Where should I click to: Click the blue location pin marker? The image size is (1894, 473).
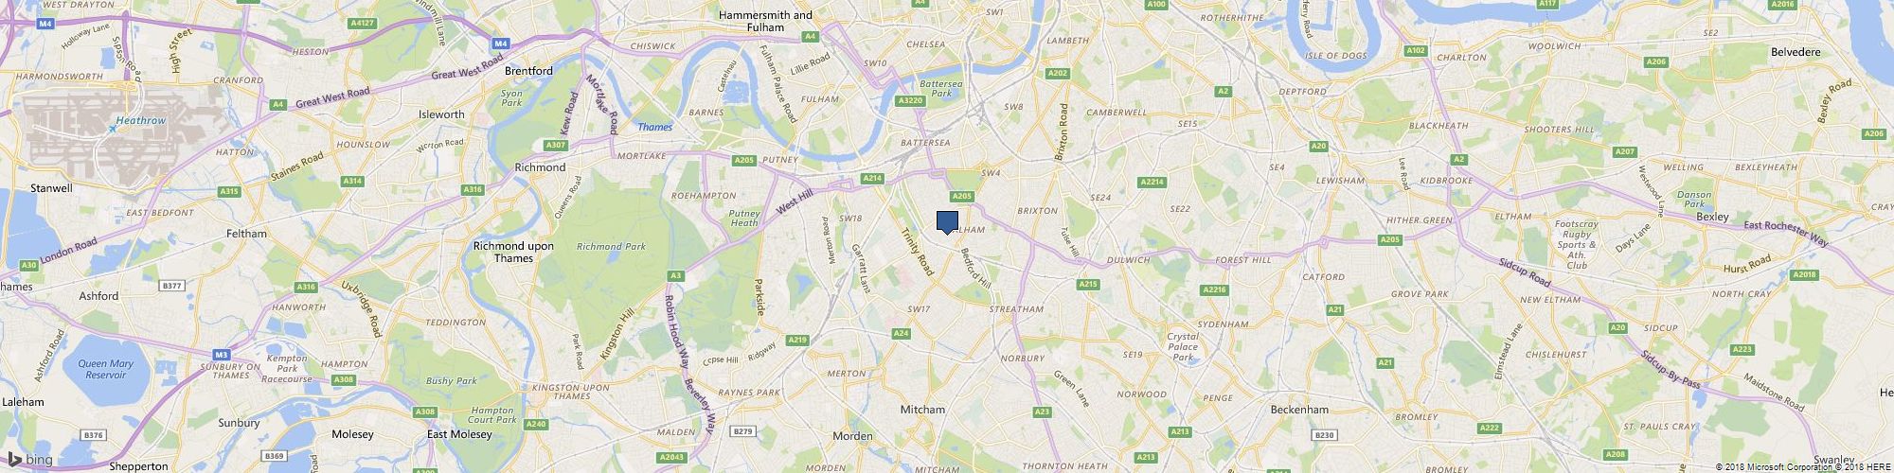point(947,222)
